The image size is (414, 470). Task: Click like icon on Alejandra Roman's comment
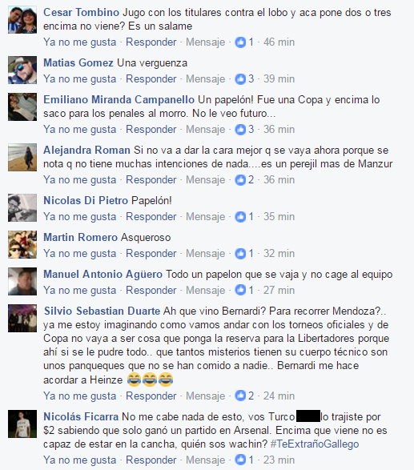coord(240,180)
